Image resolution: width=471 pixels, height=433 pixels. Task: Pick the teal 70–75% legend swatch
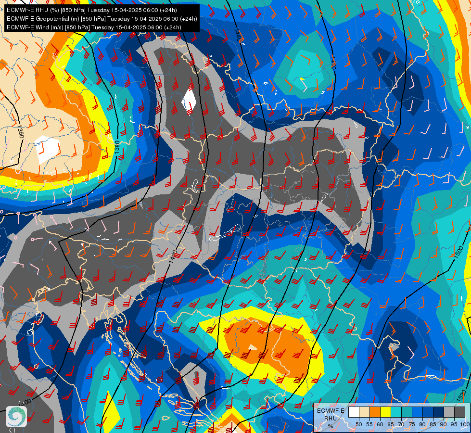click(x=407, y=412)
